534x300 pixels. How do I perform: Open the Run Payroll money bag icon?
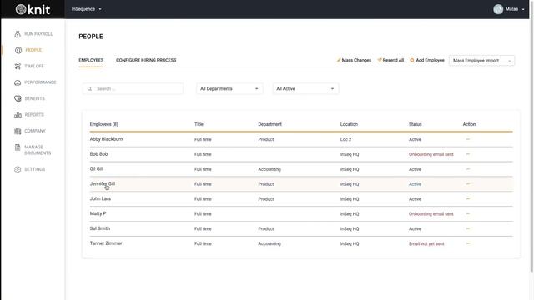coord(18,34)
